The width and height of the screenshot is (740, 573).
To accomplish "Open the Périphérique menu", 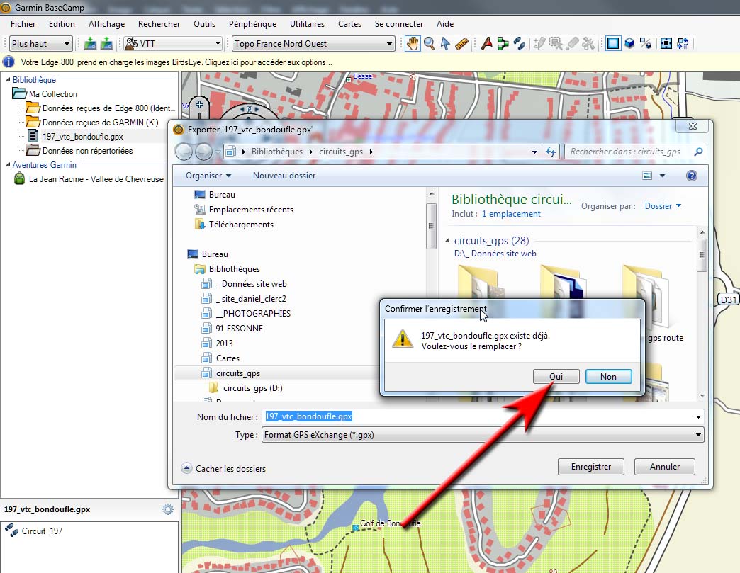I will [x=252, y=24].
